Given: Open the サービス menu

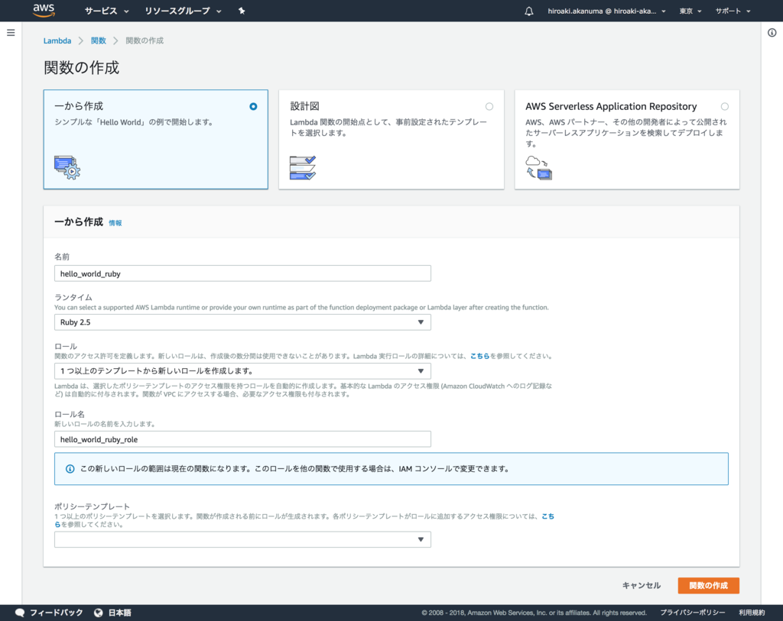Looking at the screenshot, I should pos(106,11).
